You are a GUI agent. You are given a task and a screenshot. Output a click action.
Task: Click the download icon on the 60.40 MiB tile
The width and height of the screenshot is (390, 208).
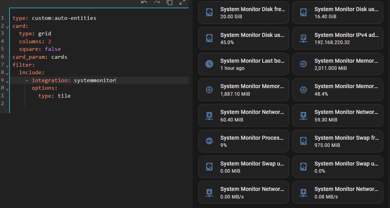point(209,116)
